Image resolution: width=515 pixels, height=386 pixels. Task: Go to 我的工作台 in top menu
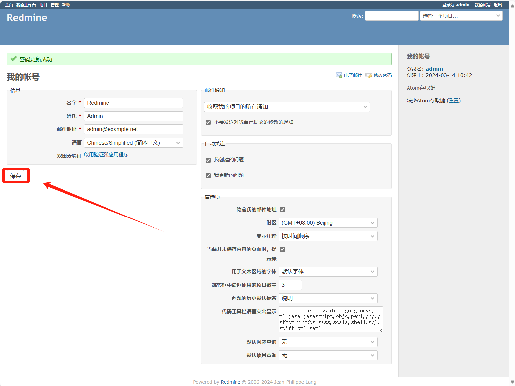coord(26,5)
